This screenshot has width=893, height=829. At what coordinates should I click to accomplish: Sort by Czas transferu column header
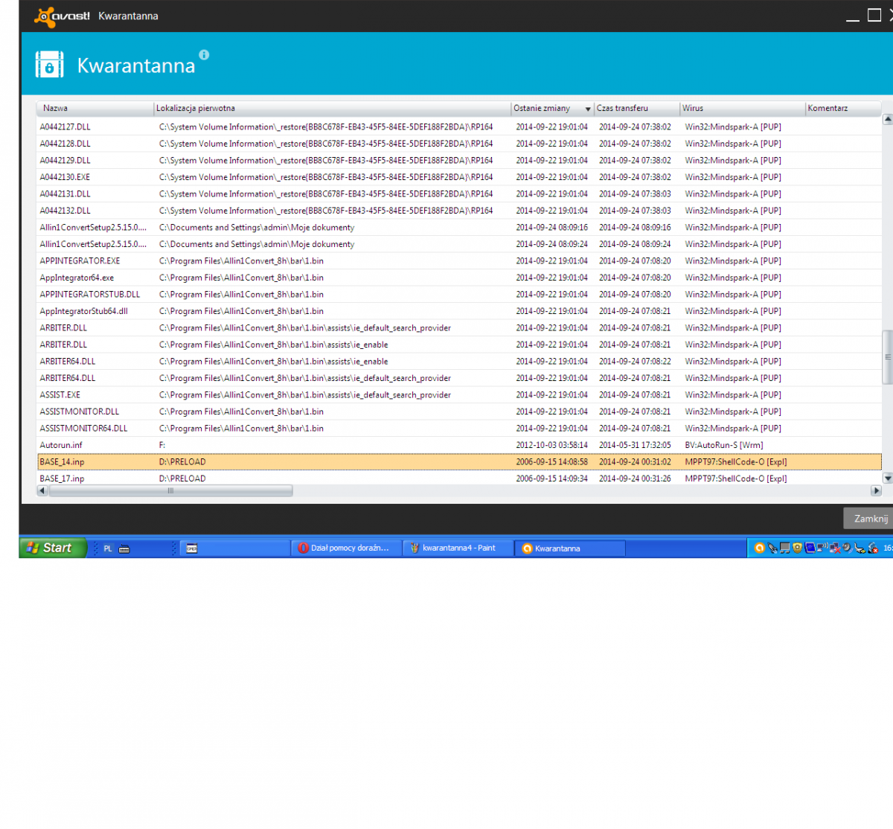tap(637, 109)
